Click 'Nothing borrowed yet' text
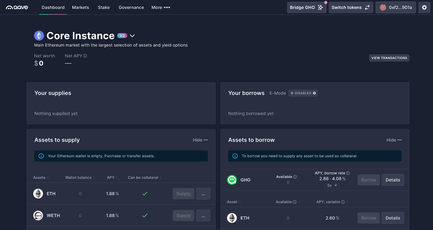Screen dimensions: 433x230 tap(251, 114)
